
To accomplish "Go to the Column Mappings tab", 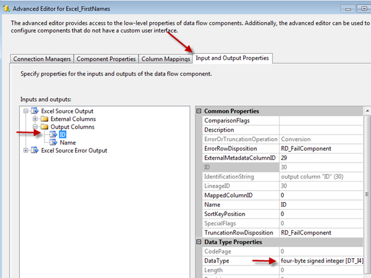I will pos(166,59).
